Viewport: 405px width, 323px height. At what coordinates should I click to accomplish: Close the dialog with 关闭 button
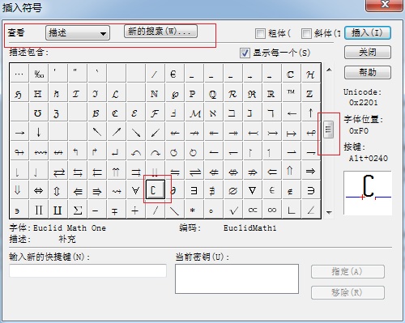368,52
